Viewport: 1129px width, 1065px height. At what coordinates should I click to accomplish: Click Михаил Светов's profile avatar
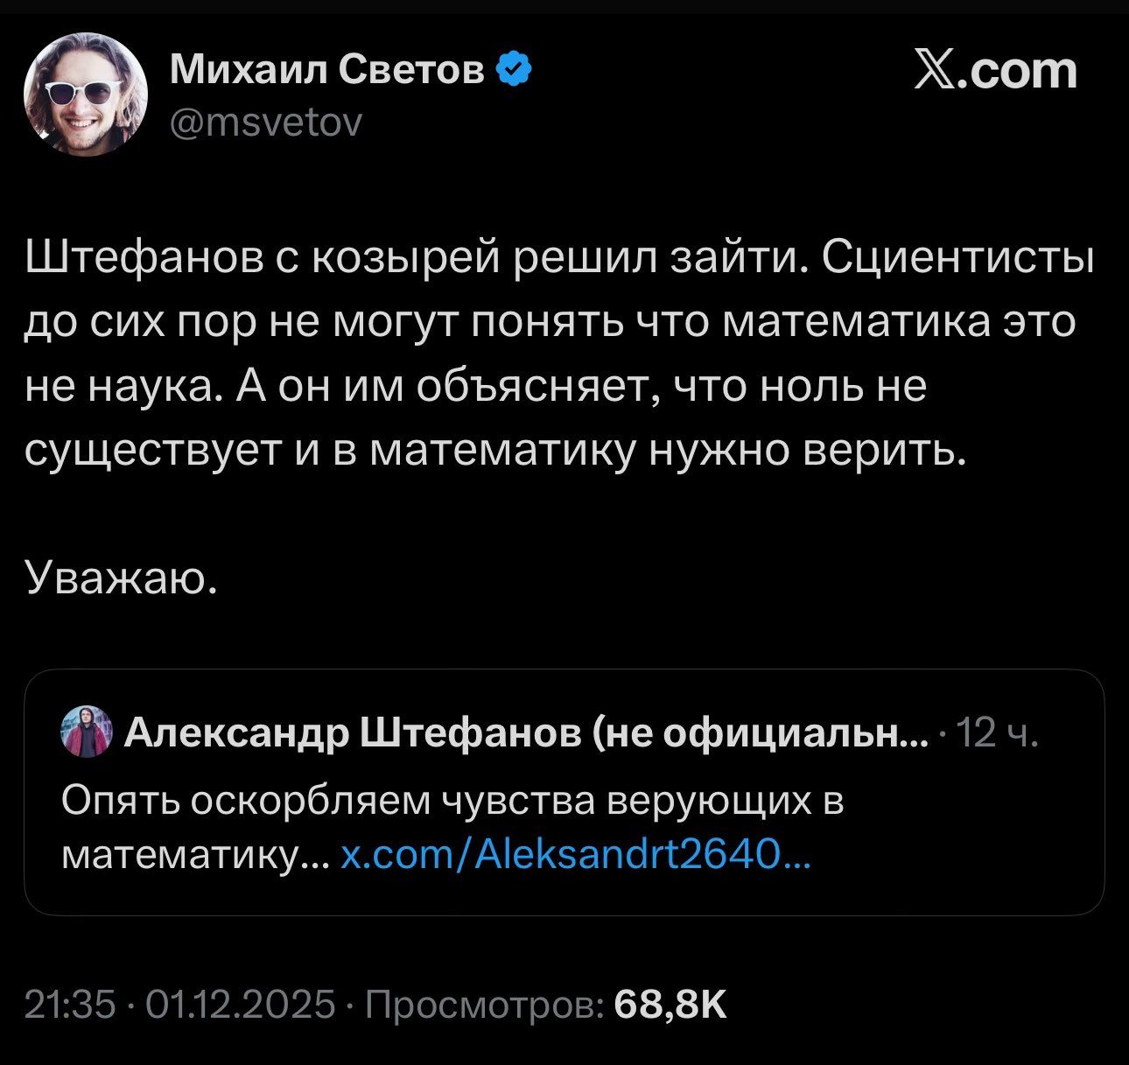pos(85,95)
